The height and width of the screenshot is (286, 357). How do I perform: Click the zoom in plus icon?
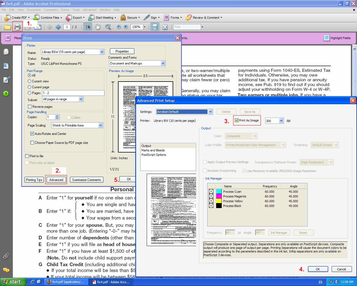click(x=126, y=27)
